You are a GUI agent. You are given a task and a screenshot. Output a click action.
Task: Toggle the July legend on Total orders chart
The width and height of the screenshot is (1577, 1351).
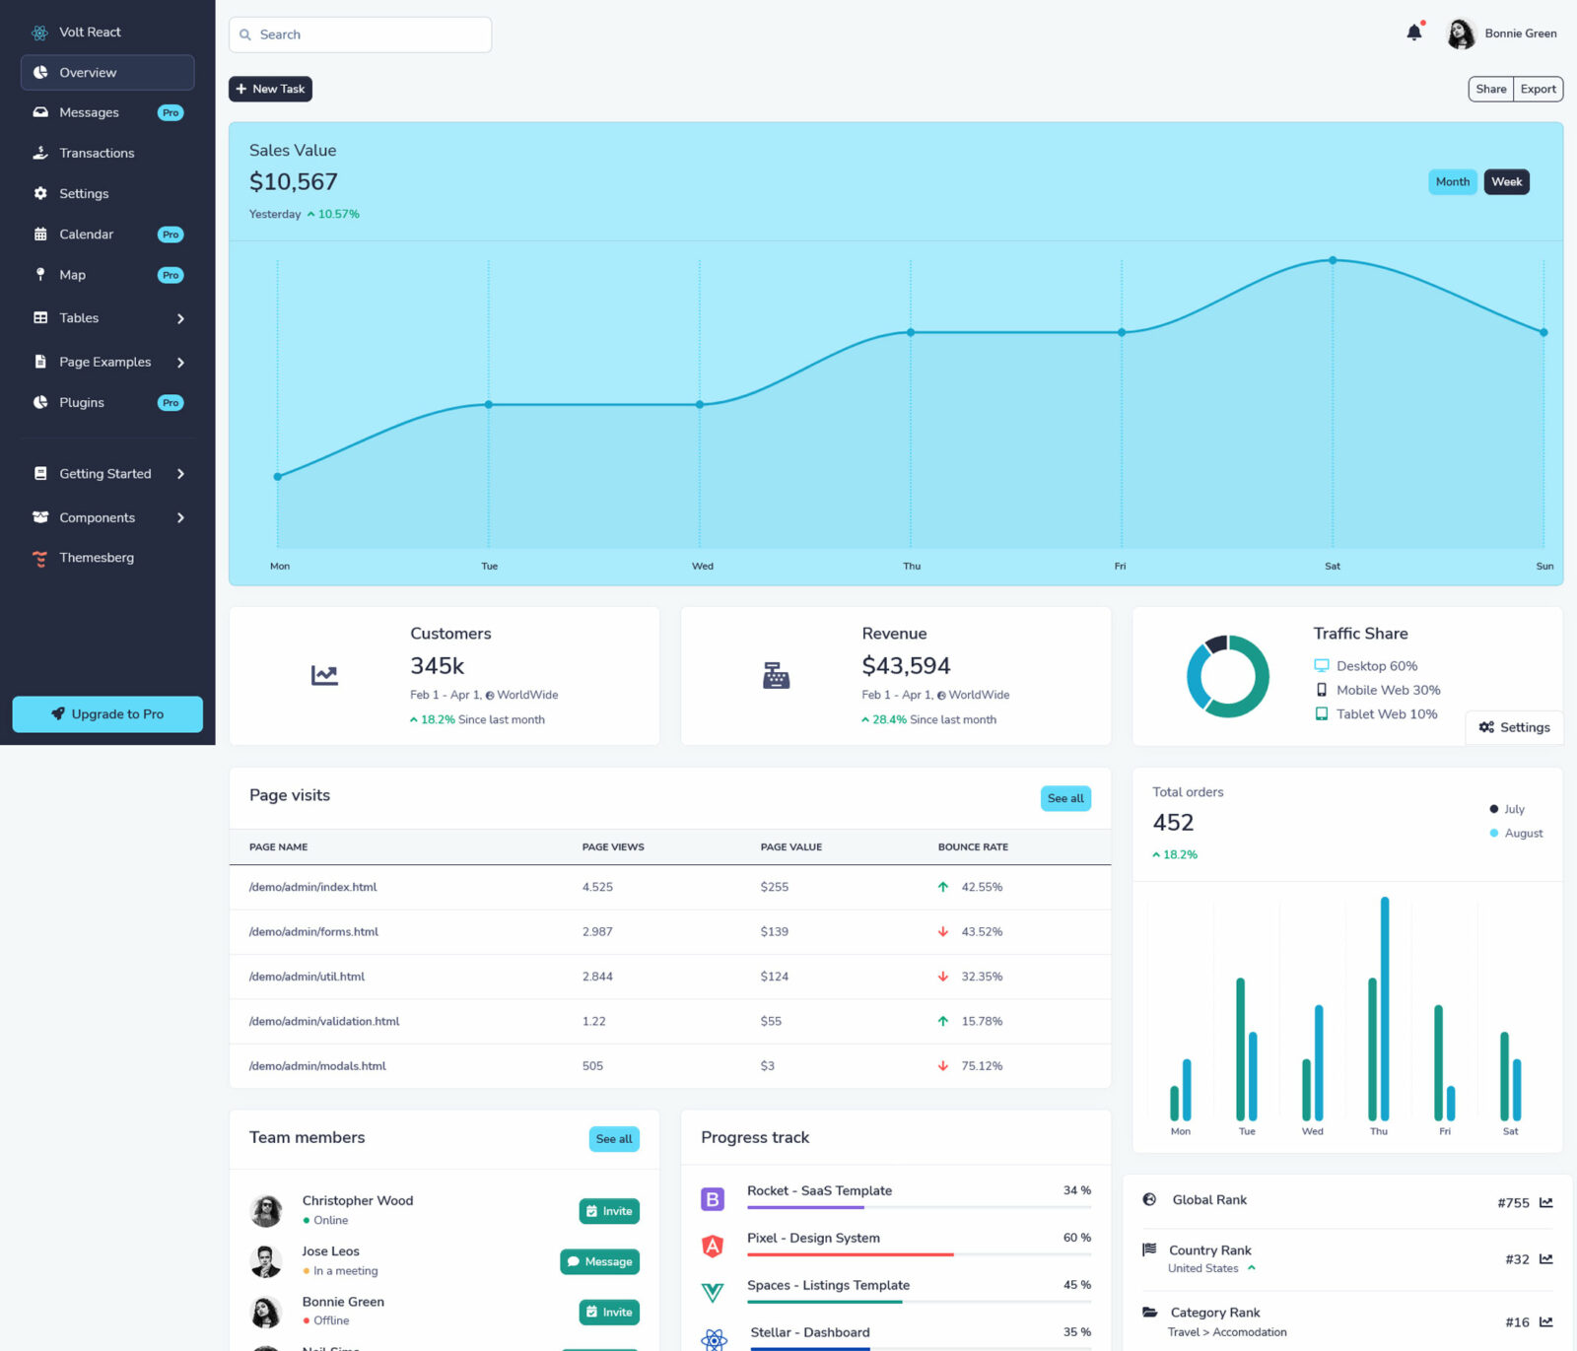click(x=1507, y=808)
